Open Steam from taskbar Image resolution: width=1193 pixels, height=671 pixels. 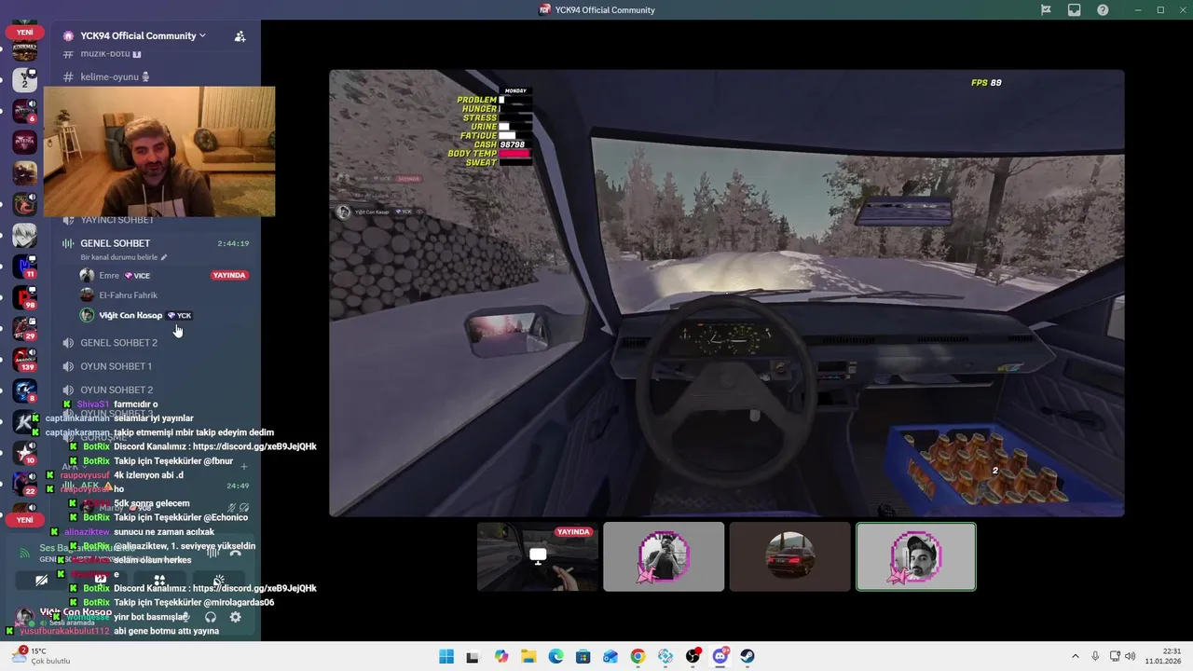747,656
